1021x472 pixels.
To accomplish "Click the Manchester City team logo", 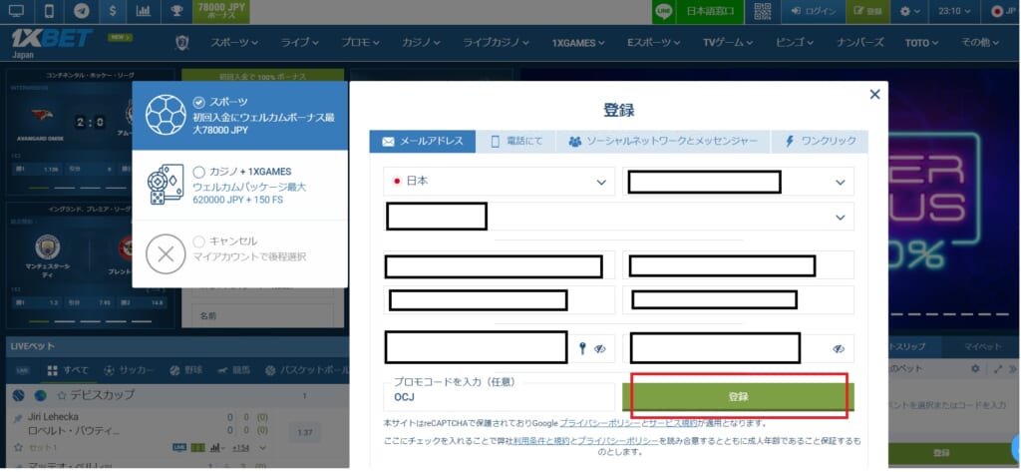I will pos(48,247).
